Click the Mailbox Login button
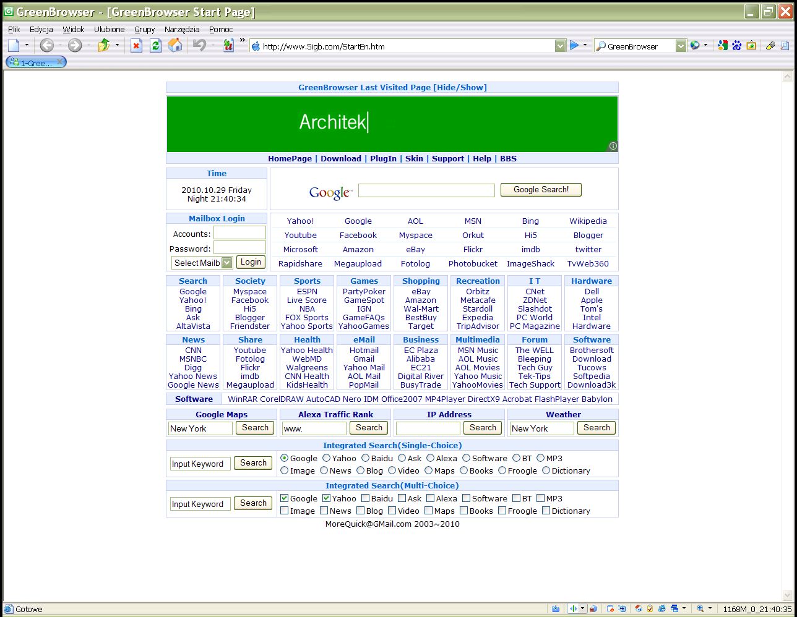 point(251,262)
